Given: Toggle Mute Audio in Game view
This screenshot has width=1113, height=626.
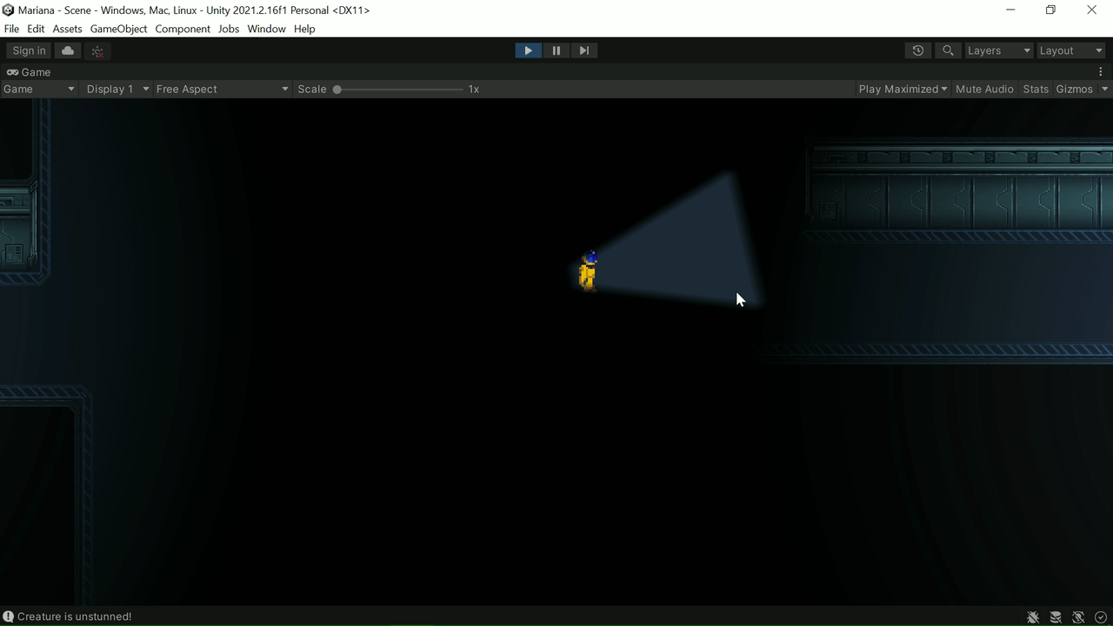Looking at the screenshot, I should pyautogui.click(x=984, y=89).
